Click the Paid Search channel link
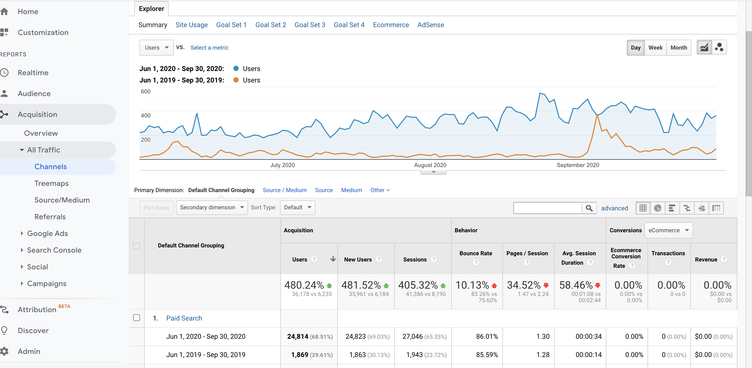Viewport: 752px width, 368px height. point(184,318)
